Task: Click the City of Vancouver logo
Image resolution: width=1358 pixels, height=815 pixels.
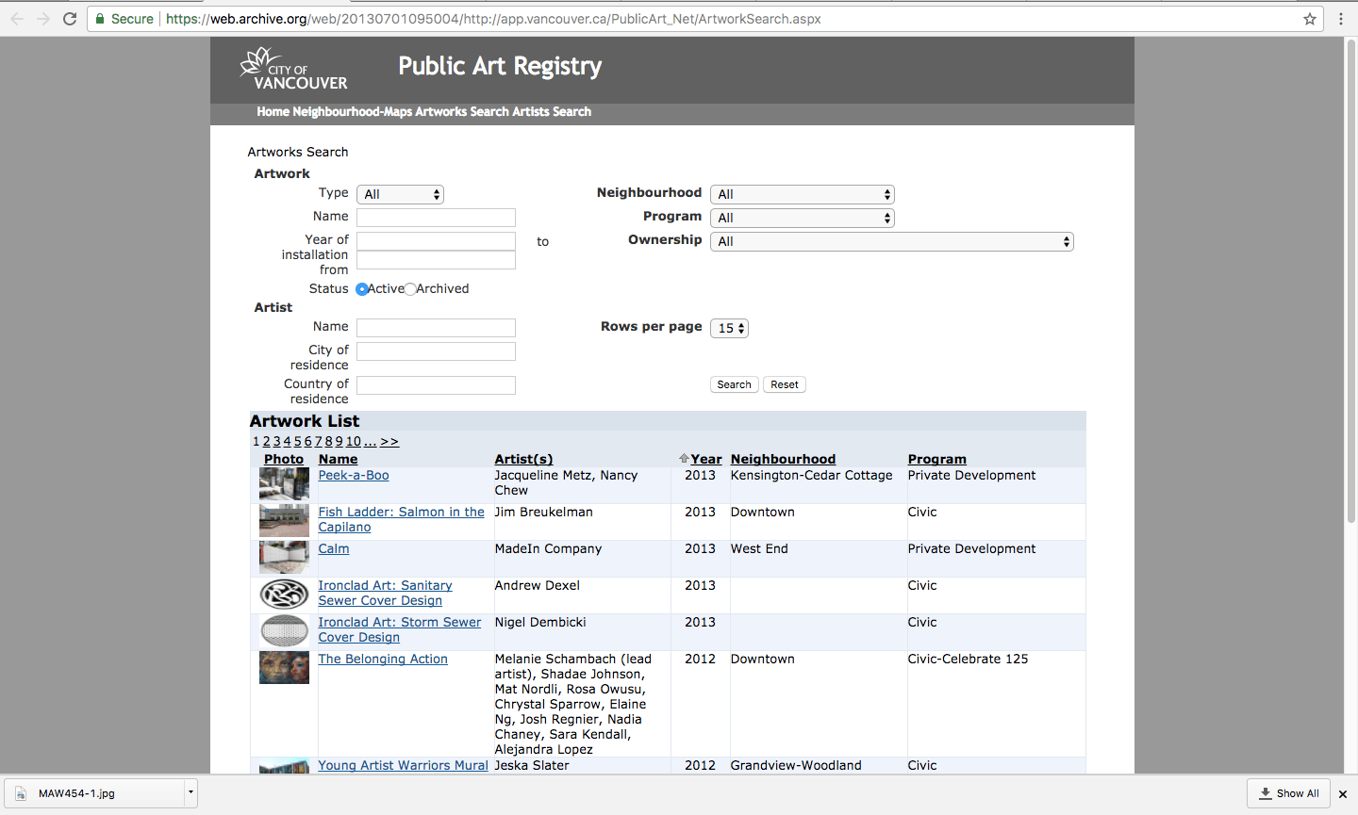Action: click(293, 70)
